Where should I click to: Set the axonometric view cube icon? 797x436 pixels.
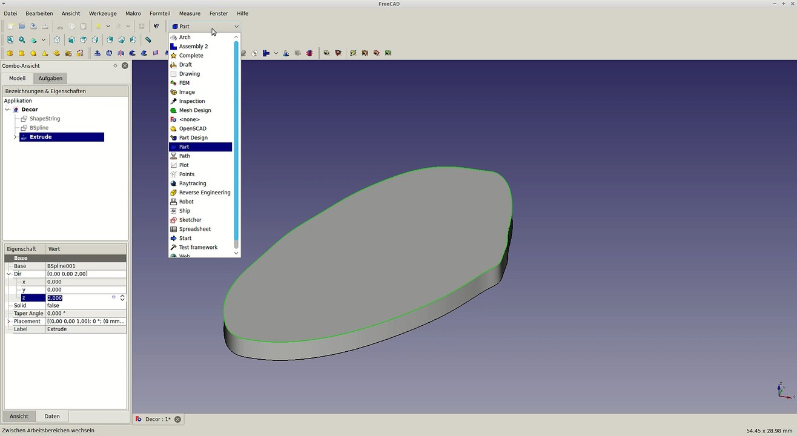[x=57, y=40]
